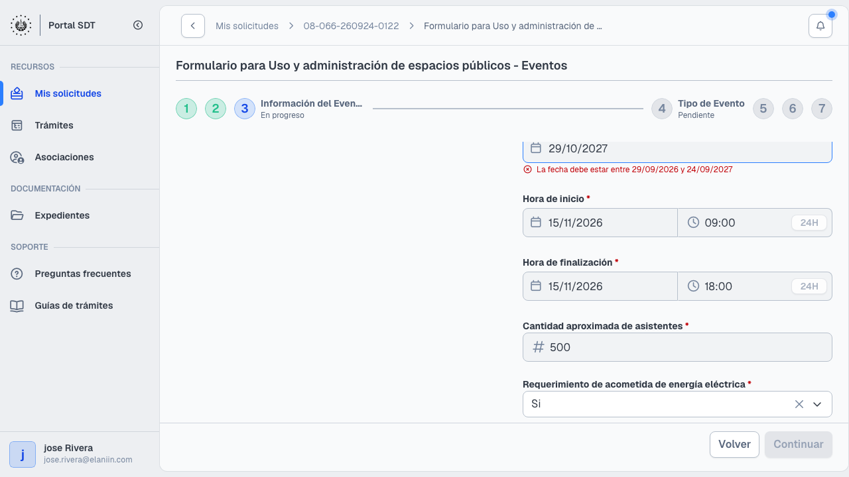This screenshot has width=849, height=477.
Task: Select step 3 Información del Evento
Action: [245, 109]
